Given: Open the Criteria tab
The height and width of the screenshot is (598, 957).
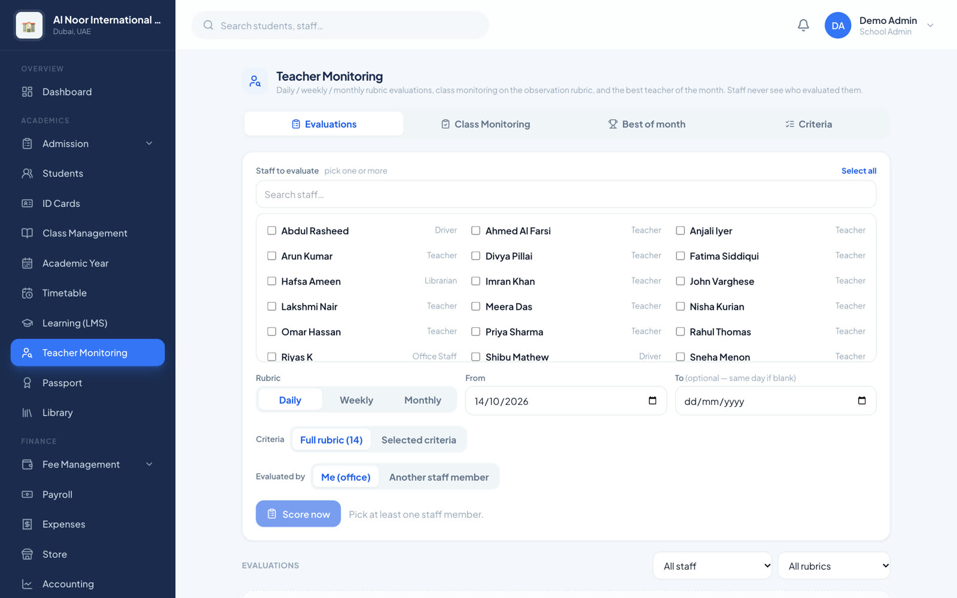Looking at the screenshot, I should pos(808,124).
